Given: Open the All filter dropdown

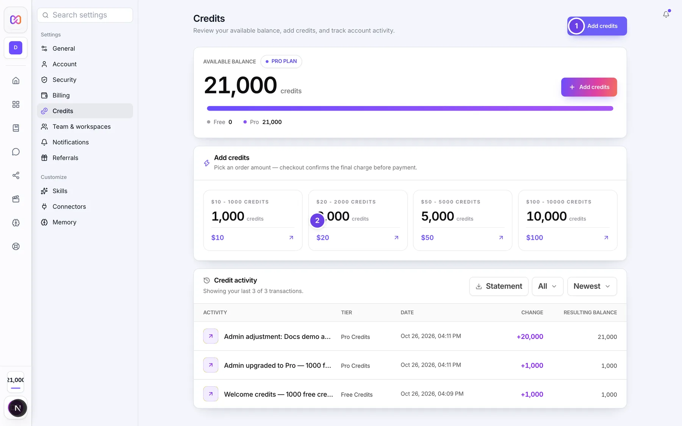Looking at the screenshot, I should (547, 286).
